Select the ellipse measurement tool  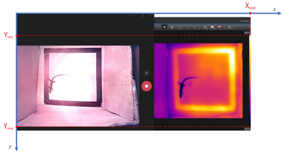pos(187,27)
